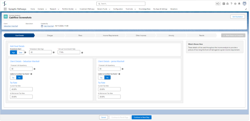Screen dimensions: 250x121
Task: Open Investment Pathways nav item
Action: coord(87,9)
